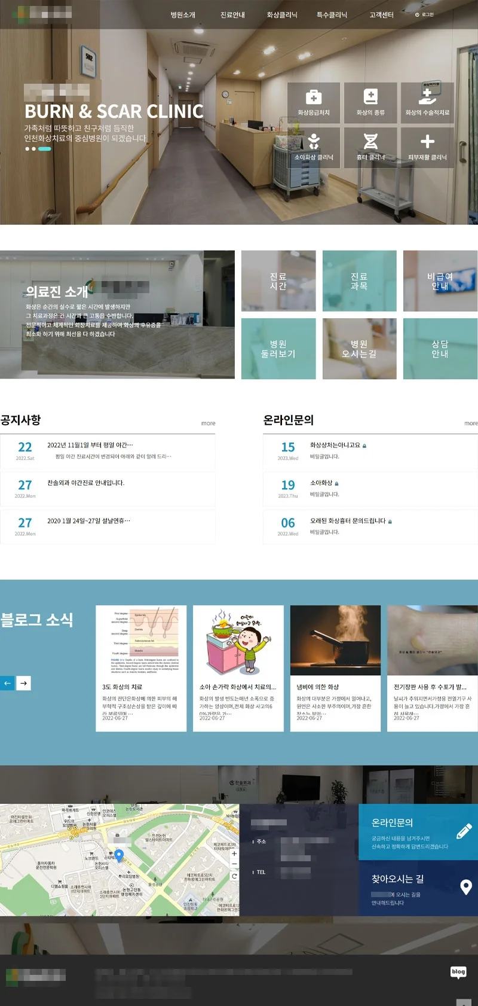Image resolution: width=478 pixels, height=1006 pixels.
Task: Click the 온라인문의 blue panel heading
Action: pyautogui.click(x=392, y=822)
